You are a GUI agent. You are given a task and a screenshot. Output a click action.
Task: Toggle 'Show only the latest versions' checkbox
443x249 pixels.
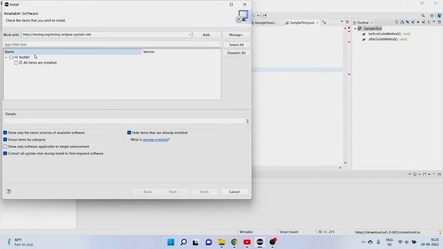click(5, 133)
